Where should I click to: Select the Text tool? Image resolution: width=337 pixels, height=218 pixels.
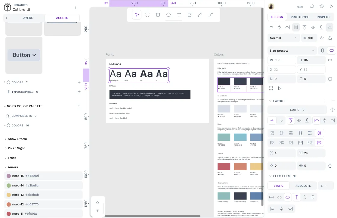[179, 14]
